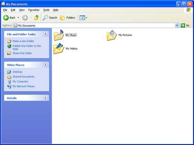Open the Help menu
The height and width of the screenshot is (145, 194).
(x=56, y=10)
